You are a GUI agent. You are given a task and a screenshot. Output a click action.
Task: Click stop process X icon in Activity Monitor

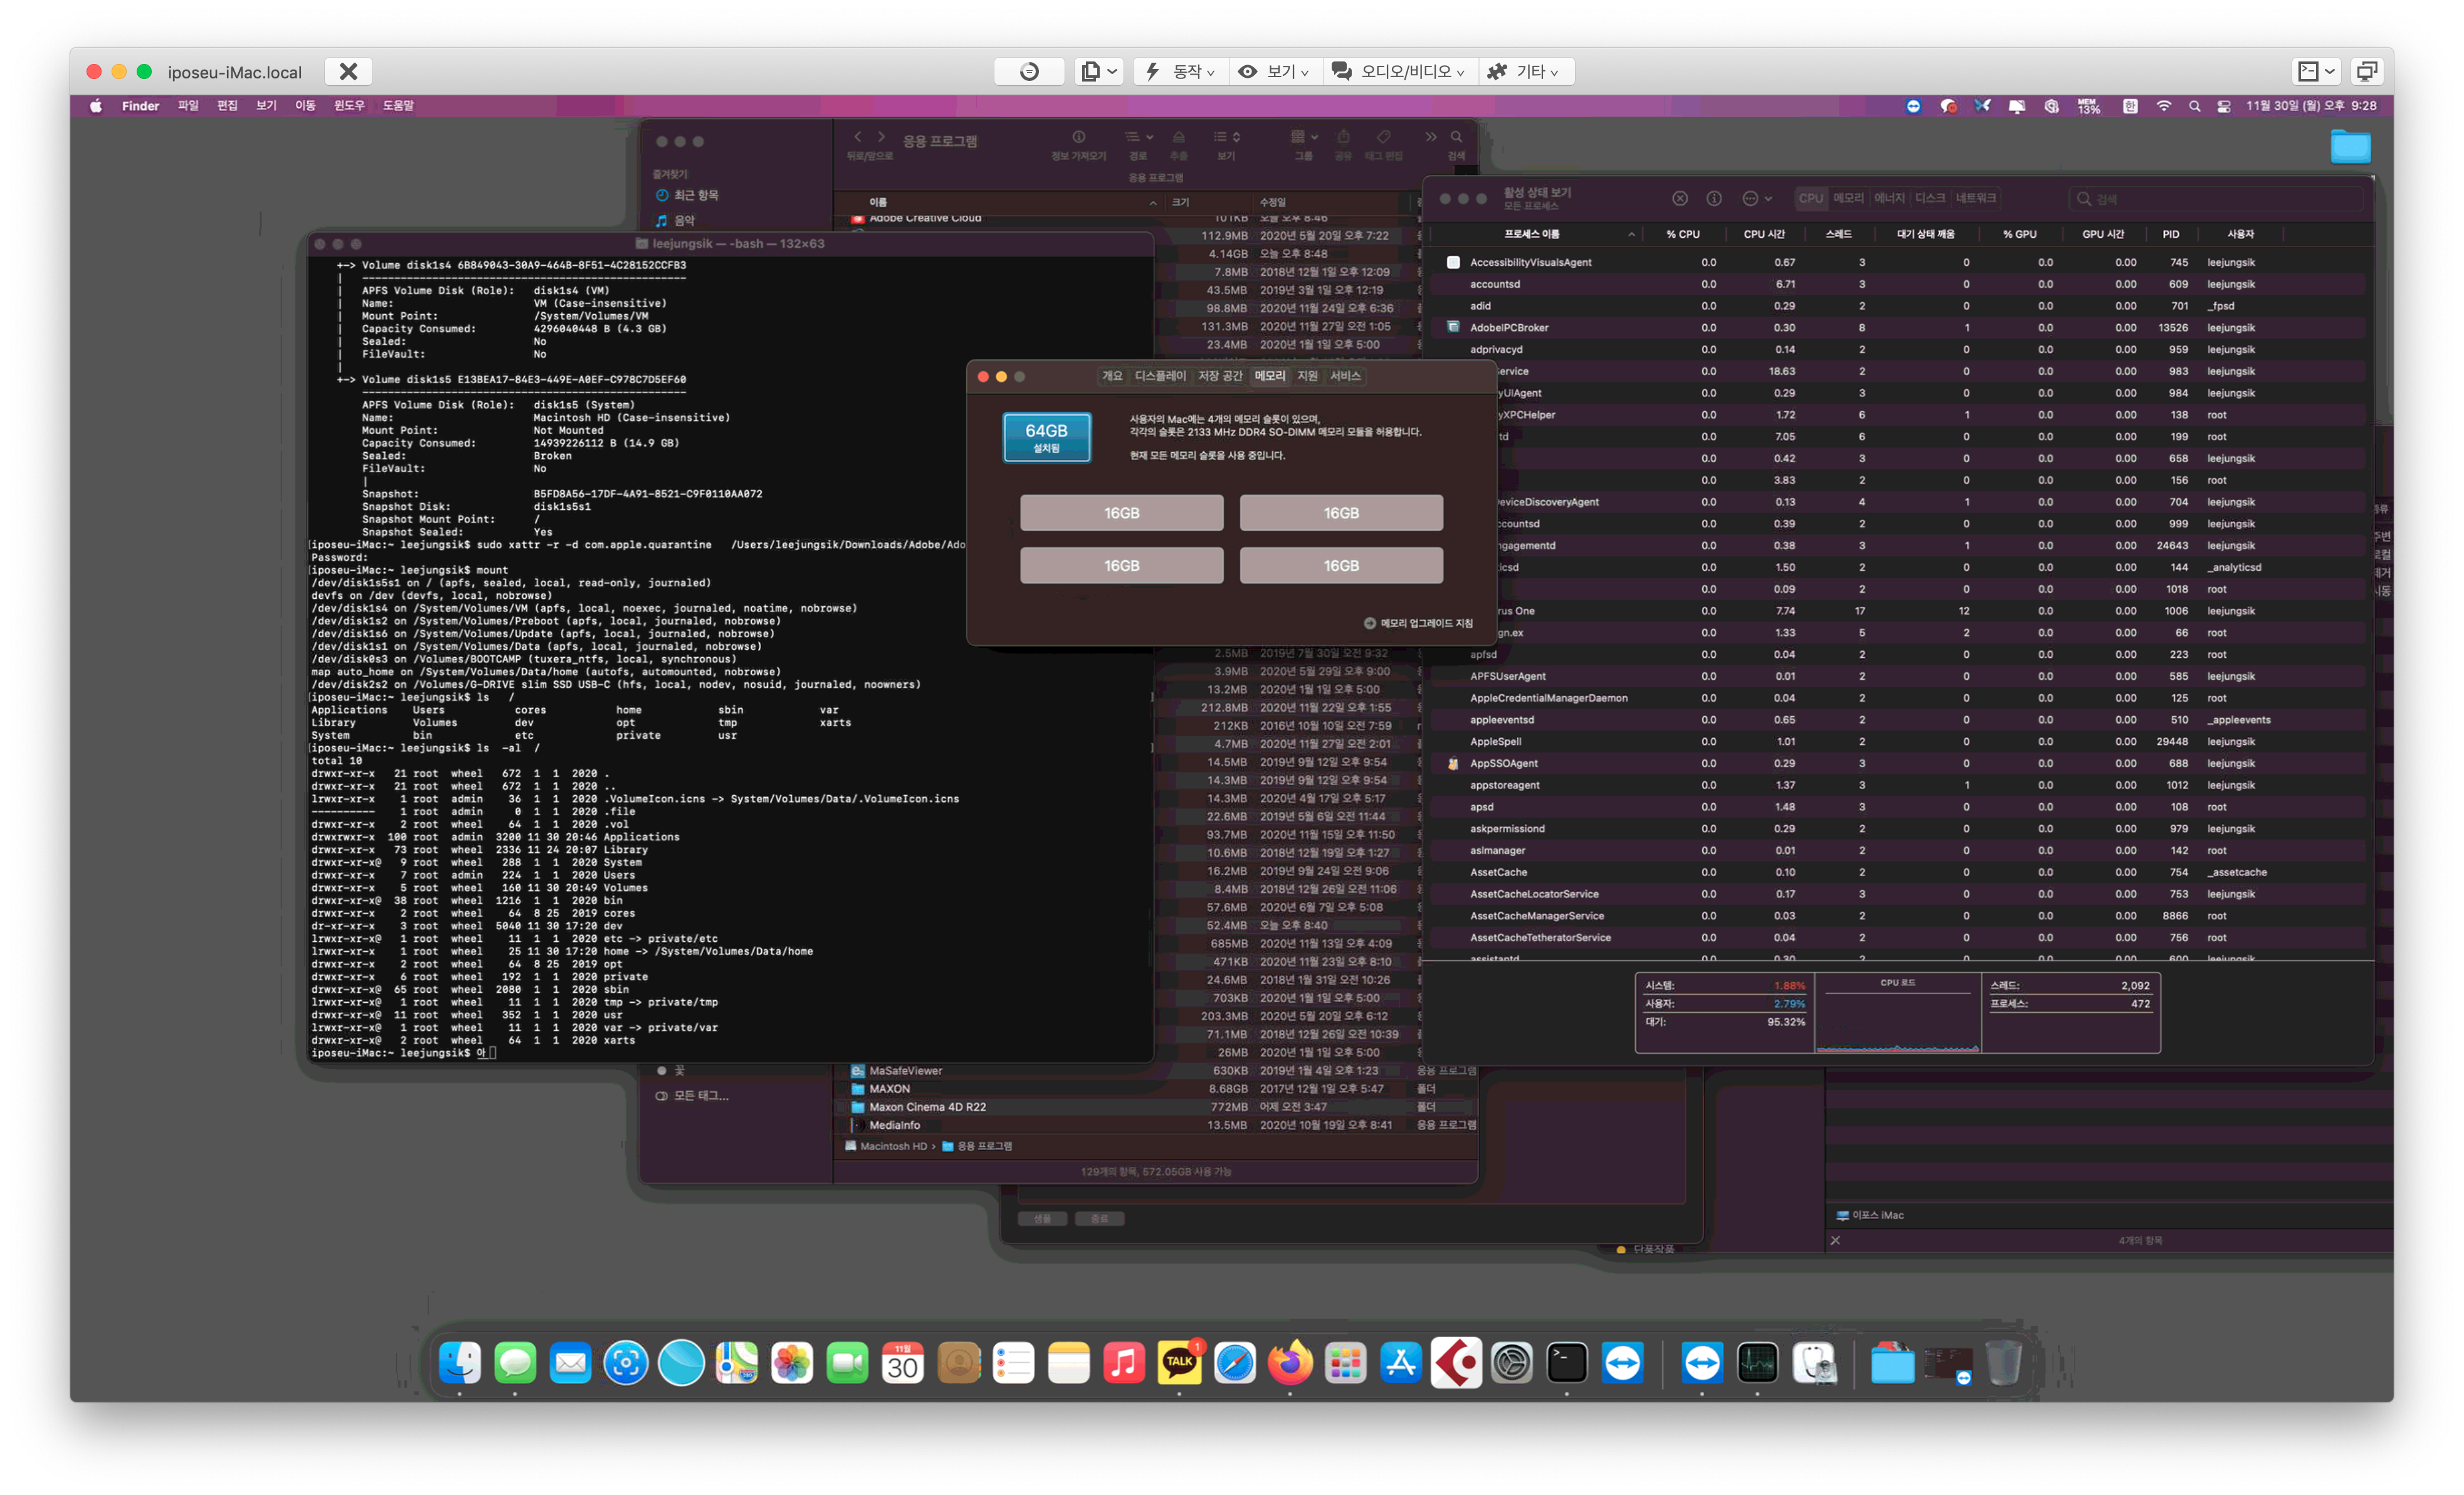coord(1680,198)
